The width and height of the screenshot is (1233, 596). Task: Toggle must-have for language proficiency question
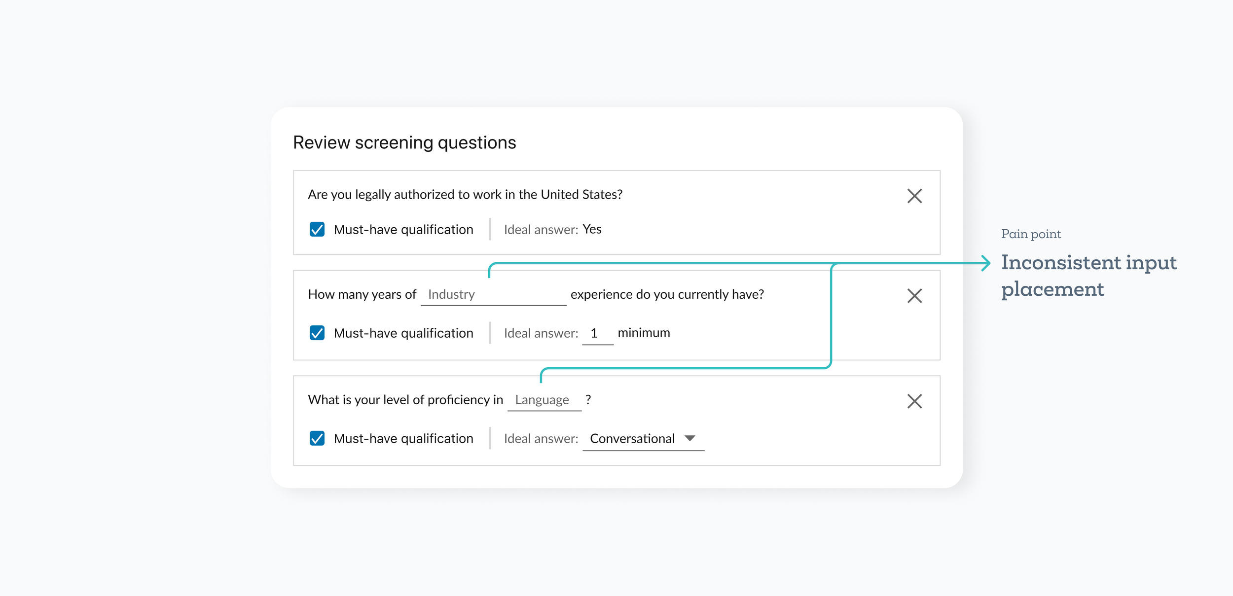click(317, 438)
